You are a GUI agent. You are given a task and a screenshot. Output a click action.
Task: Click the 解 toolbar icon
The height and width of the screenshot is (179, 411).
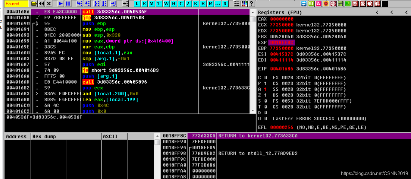[377, 4]
